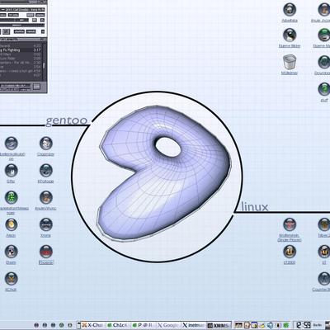
Task: Click the 2:59 panel clock
Action: pos(304,325)
